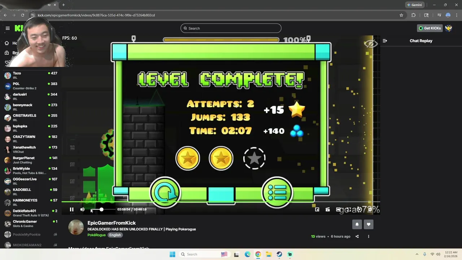Click EpicGamerFromKick channel name
The image size is (462, 260).
pyautogui.click(x=112, y=223)
